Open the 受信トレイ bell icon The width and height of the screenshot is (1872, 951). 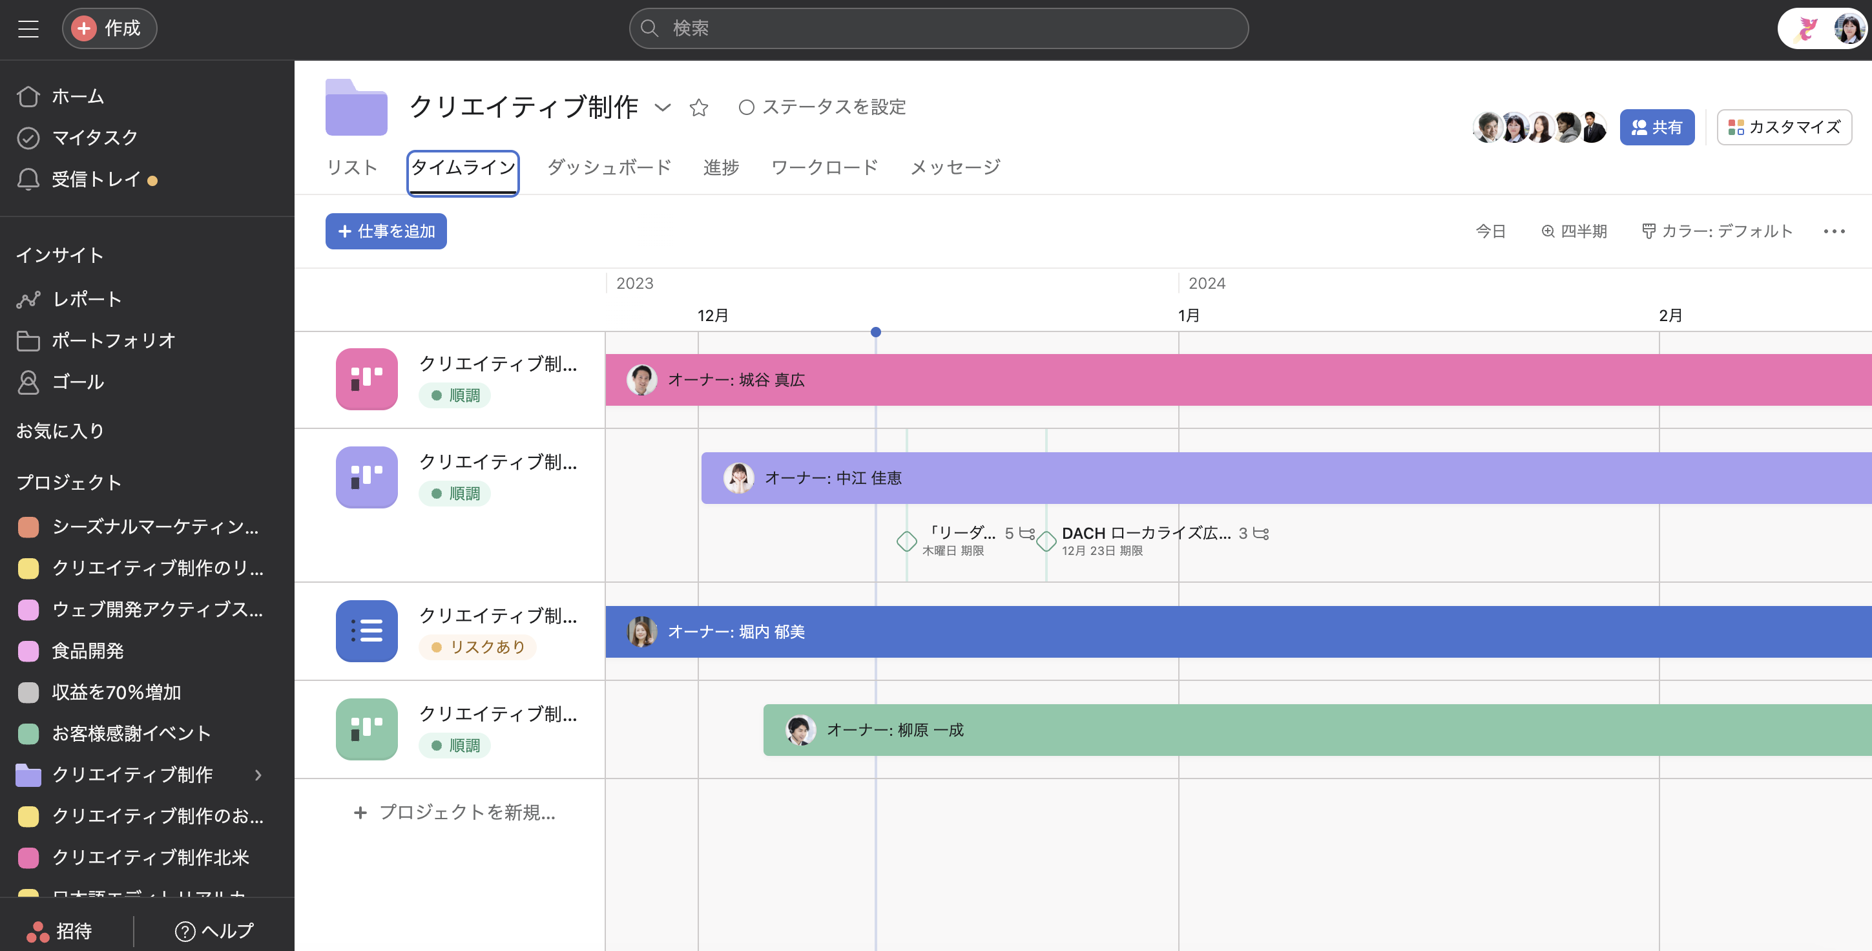[28, 179]
